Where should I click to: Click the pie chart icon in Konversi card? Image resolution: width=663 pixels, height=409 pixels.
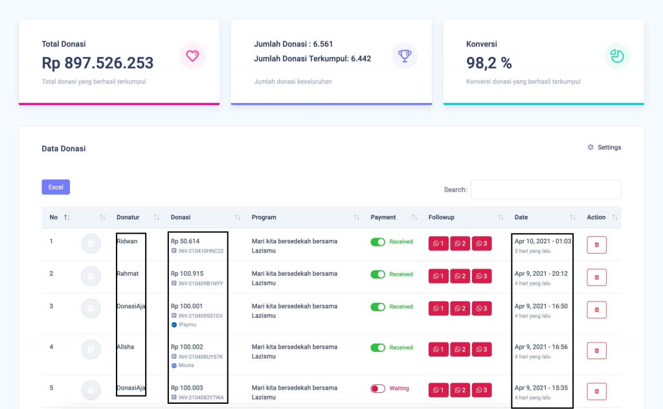[617, 56]
